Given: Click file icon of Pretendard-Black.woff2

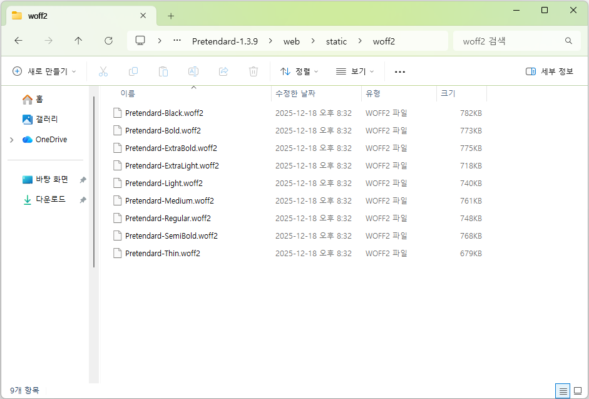Looking at the screenshot, I should [118, 113].
